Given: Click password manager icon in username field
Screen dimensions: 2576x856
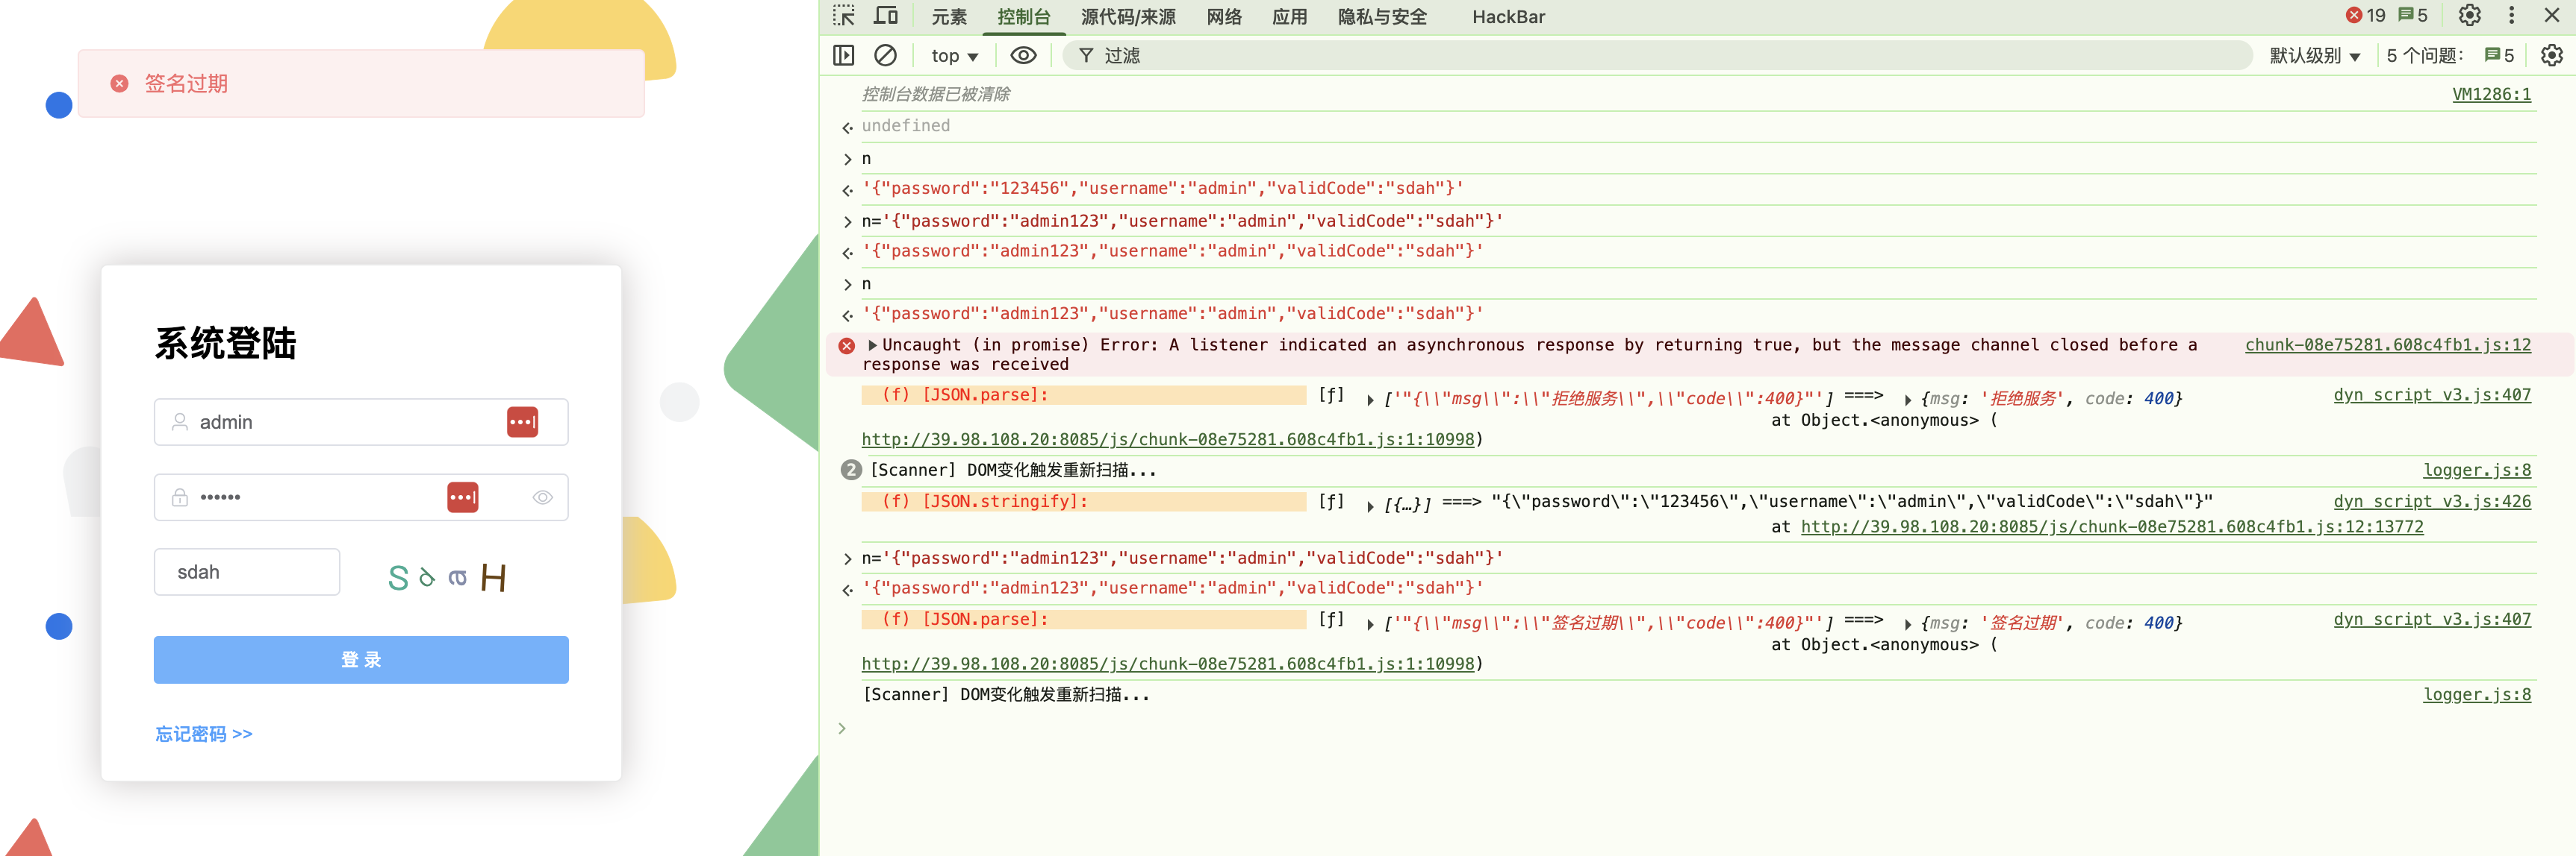Looking at the screenshot, I should point(522,421).
